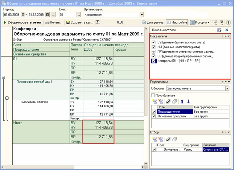Screen dimensions: 235x171
Task: Click the save settings icon before help
Action: pyautogui.click(x=221, y=22)
